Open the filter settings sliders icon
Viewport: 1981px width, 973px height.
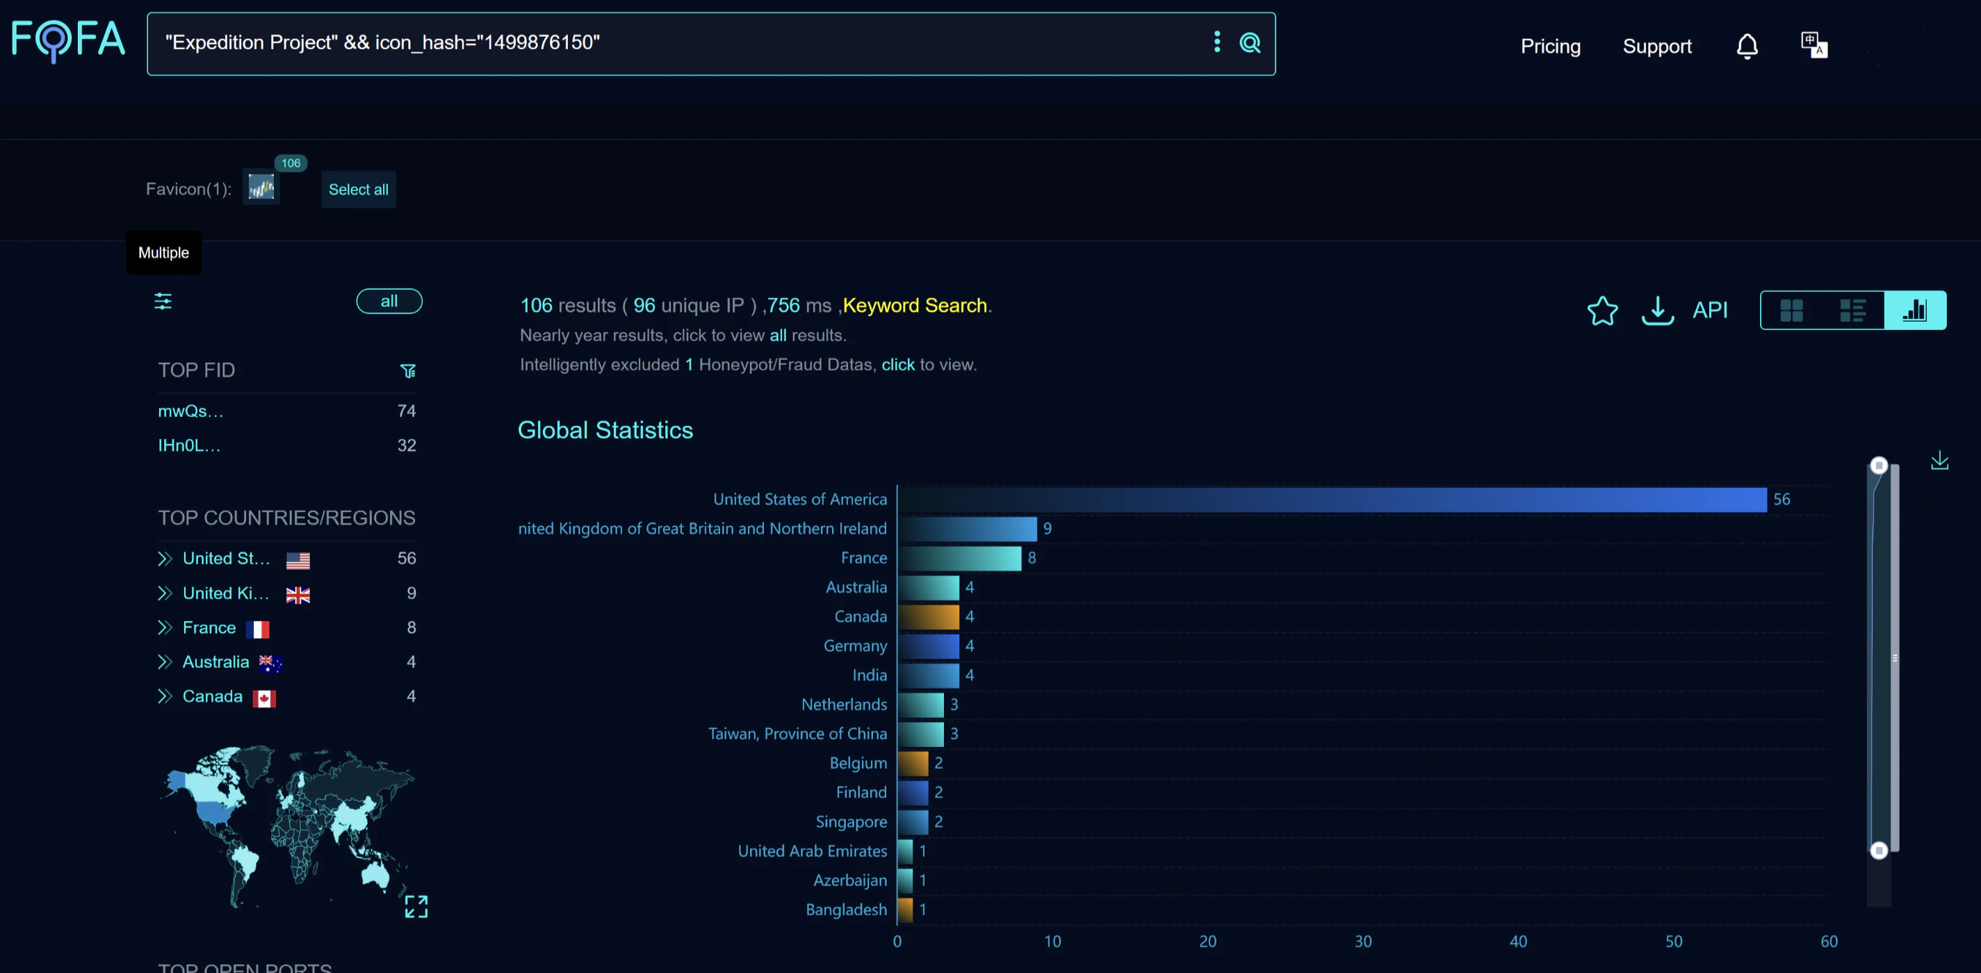(163, 302)
